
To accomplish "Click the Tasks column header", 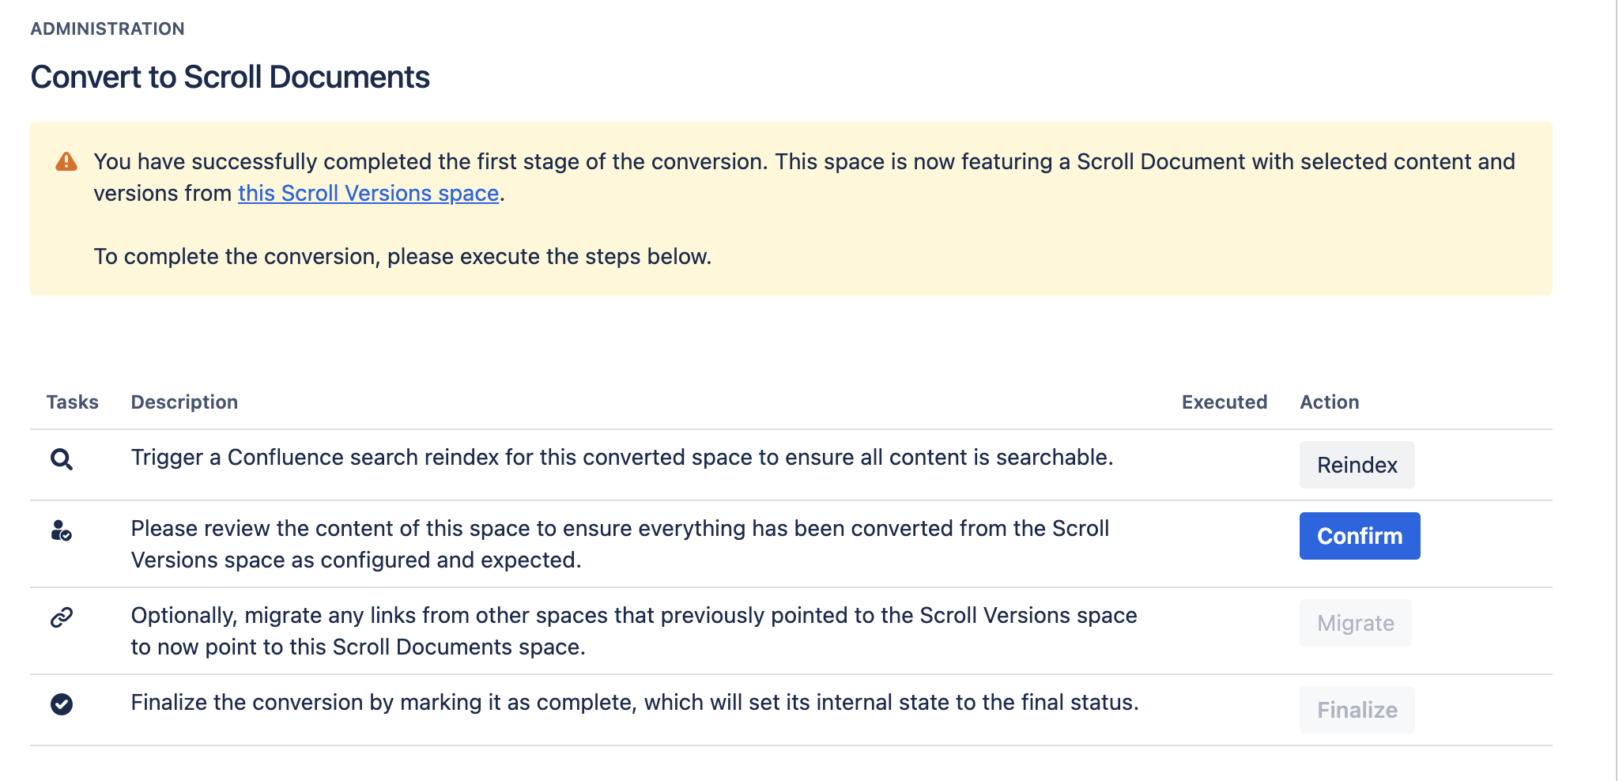I will [x=72, y=402].
